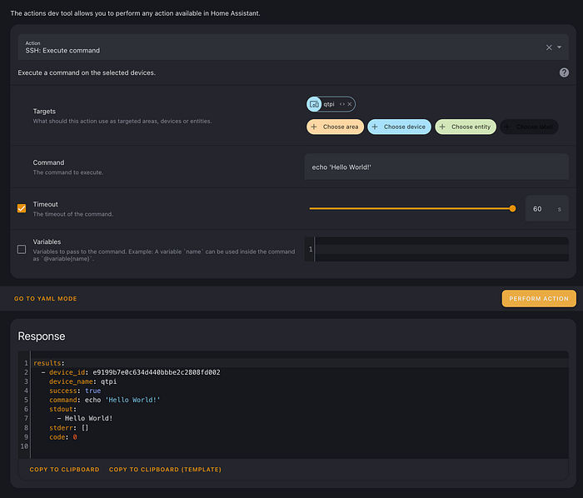Expand the qtpi target chip
583x498 pixels.
[x=341, y=104]
